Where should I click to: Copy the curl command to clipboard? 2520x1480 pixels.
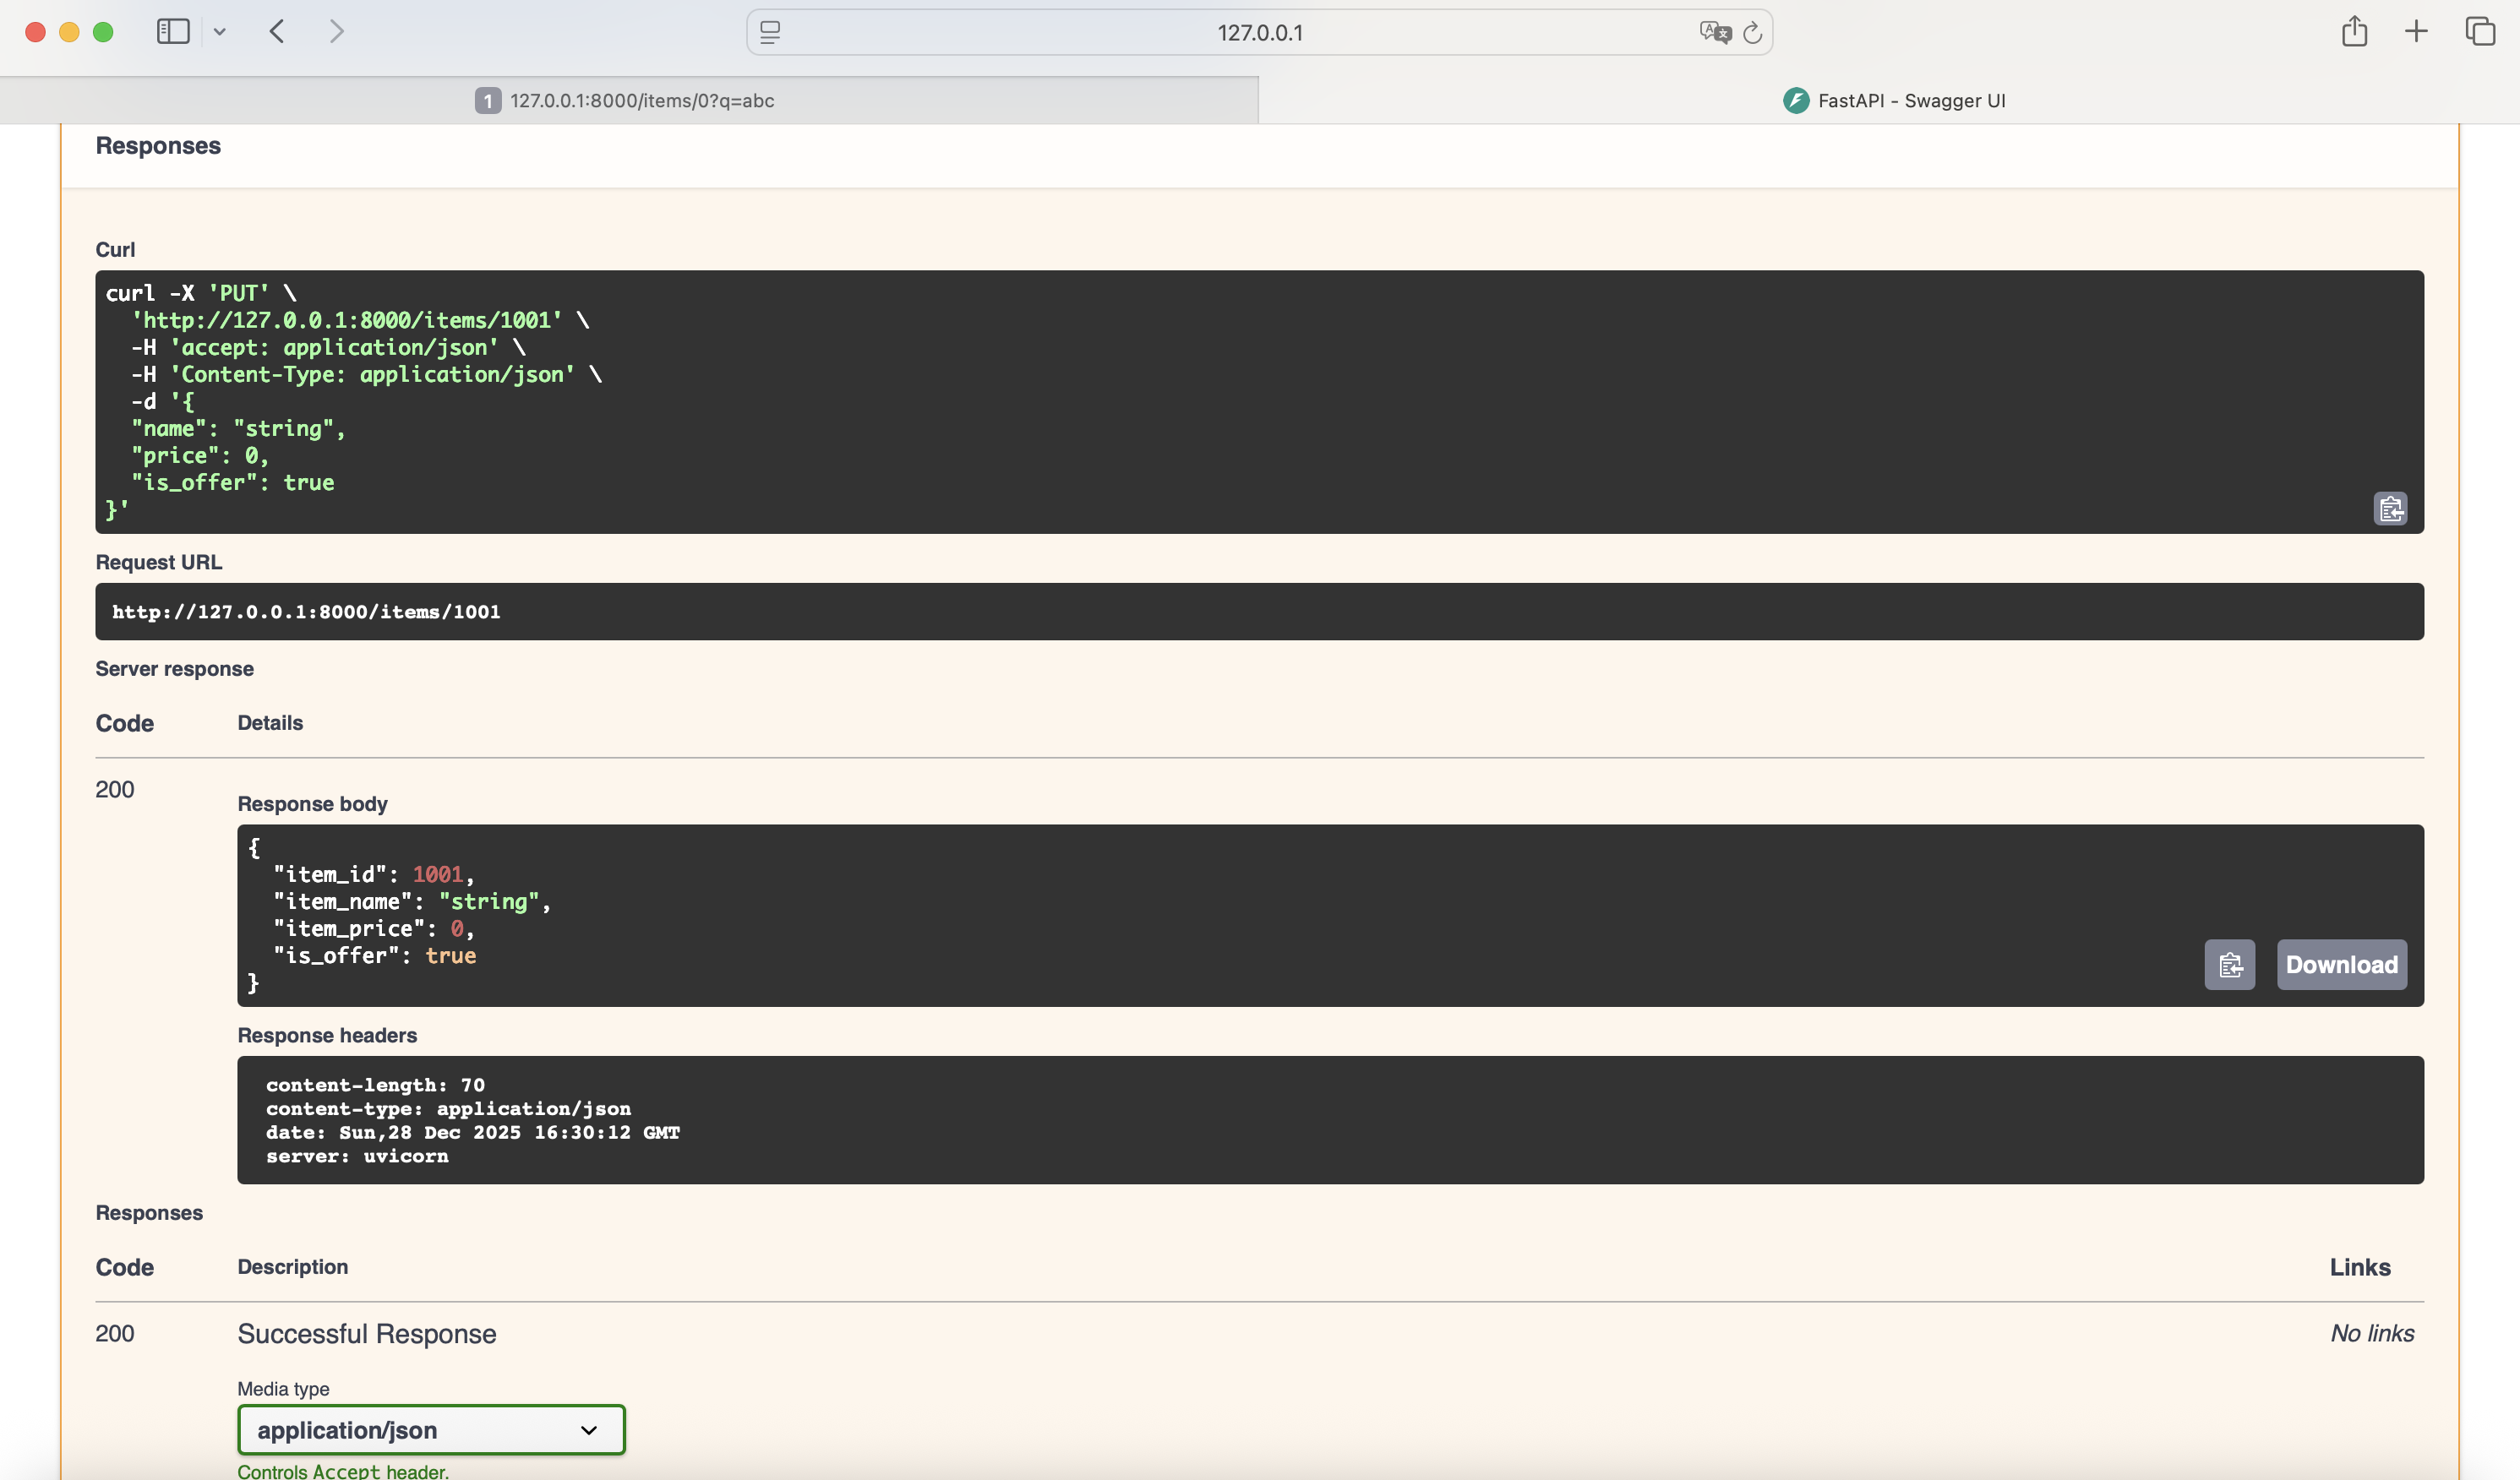pos(2390,509)
